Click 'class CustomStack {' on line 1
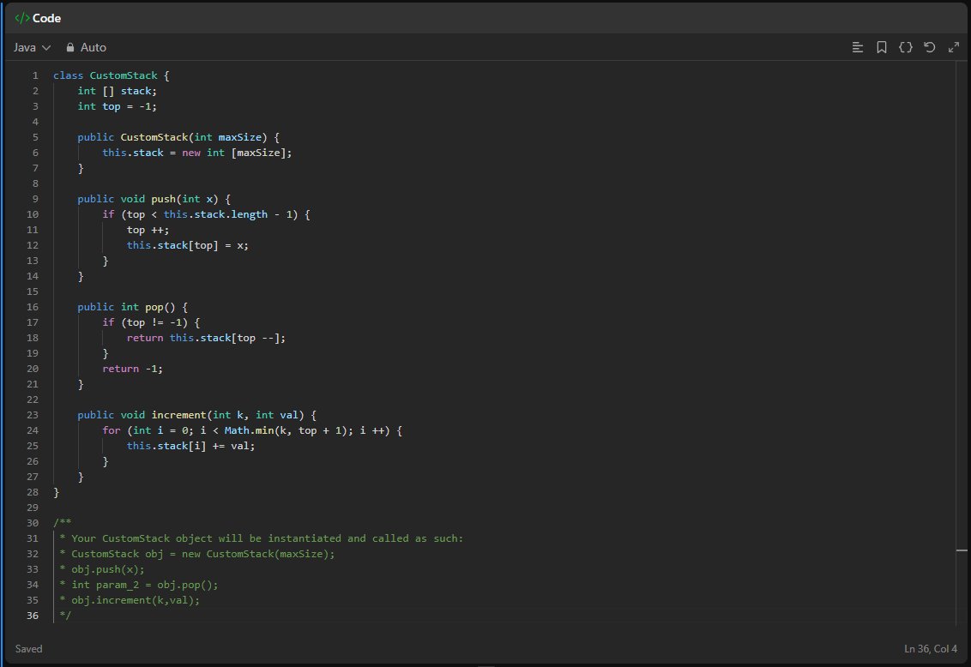The image size is (971, 667). (112, 75)
